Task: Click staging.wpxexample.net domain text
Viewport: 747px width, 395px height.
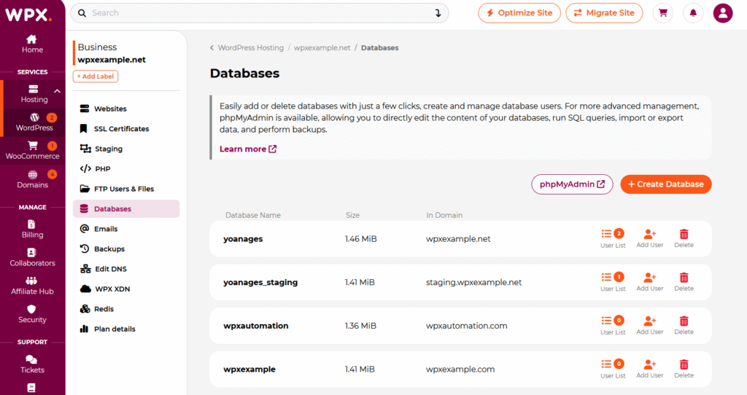Action: (473, 282)
